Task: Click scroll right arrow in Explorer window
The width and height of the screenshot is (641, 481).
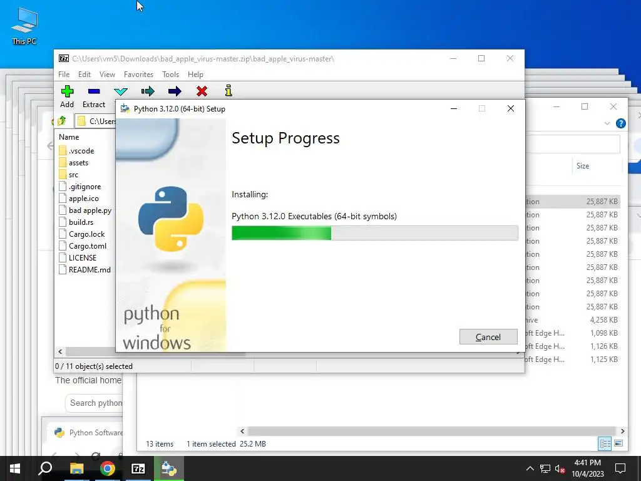Action: tap(622, 431)
